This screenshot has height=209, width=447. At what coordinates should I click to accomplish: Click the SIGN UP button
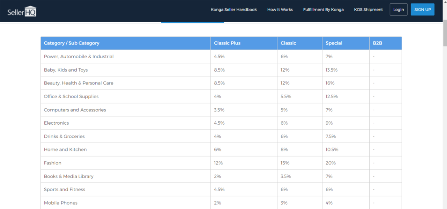(423, 10)
